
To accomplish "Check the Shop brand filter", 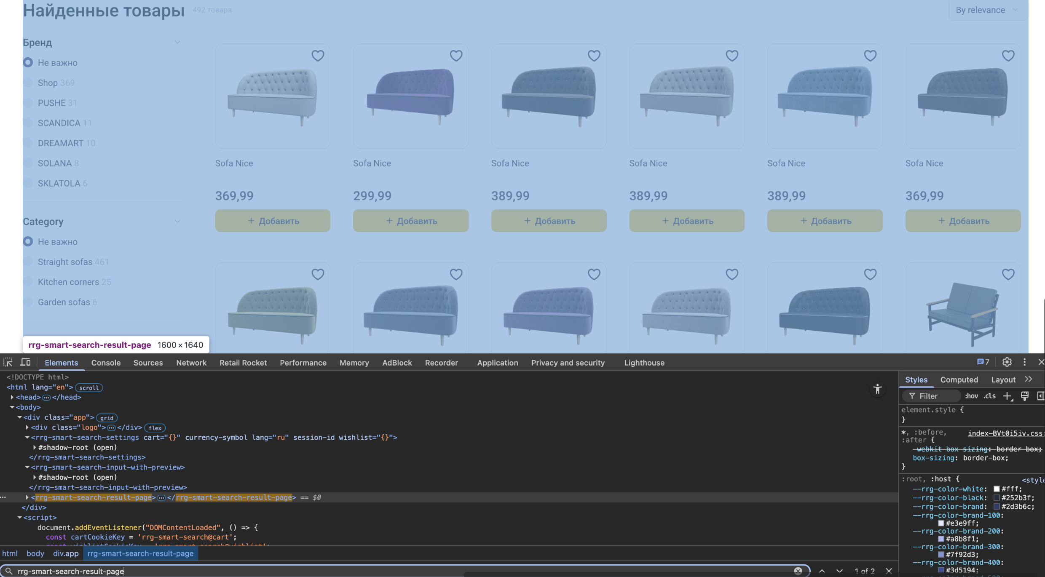I will (28, 83).
